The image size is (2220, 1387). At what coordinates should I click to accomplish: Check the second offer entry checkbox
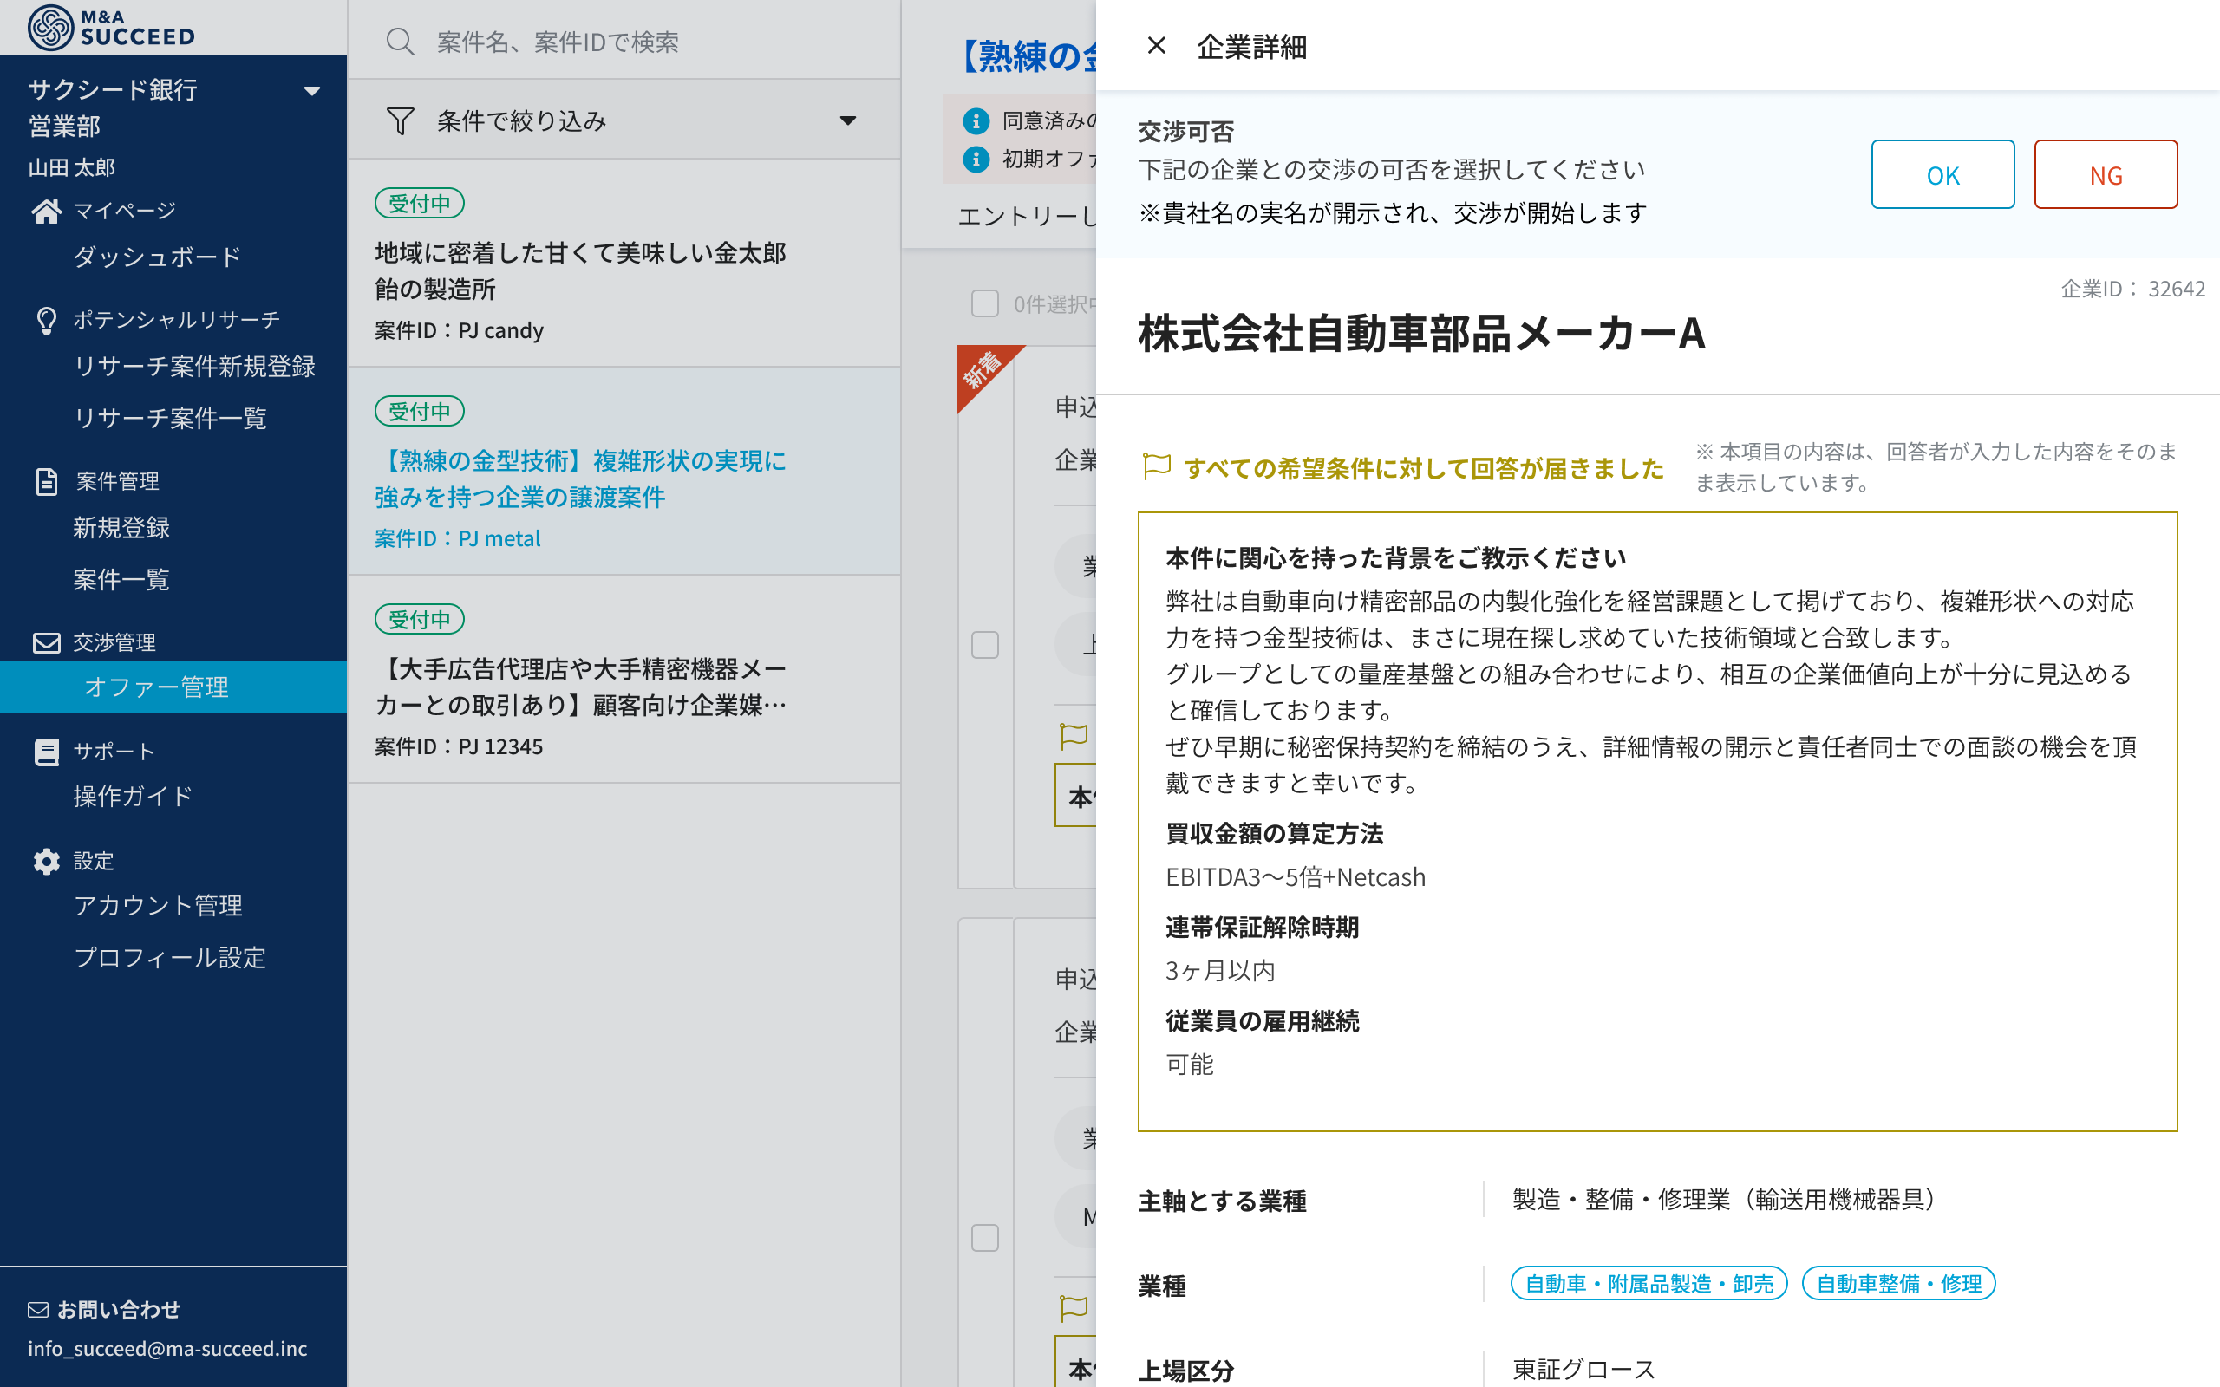point(984,1238)
